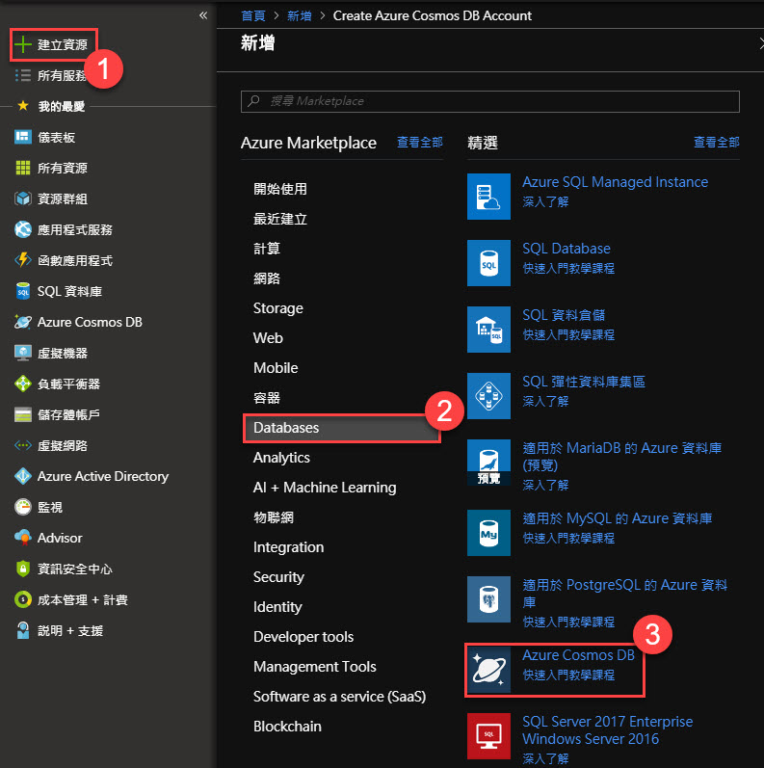764x768 pixels.
Task: Select the 最近建立 category
Action: coord(280,219)
